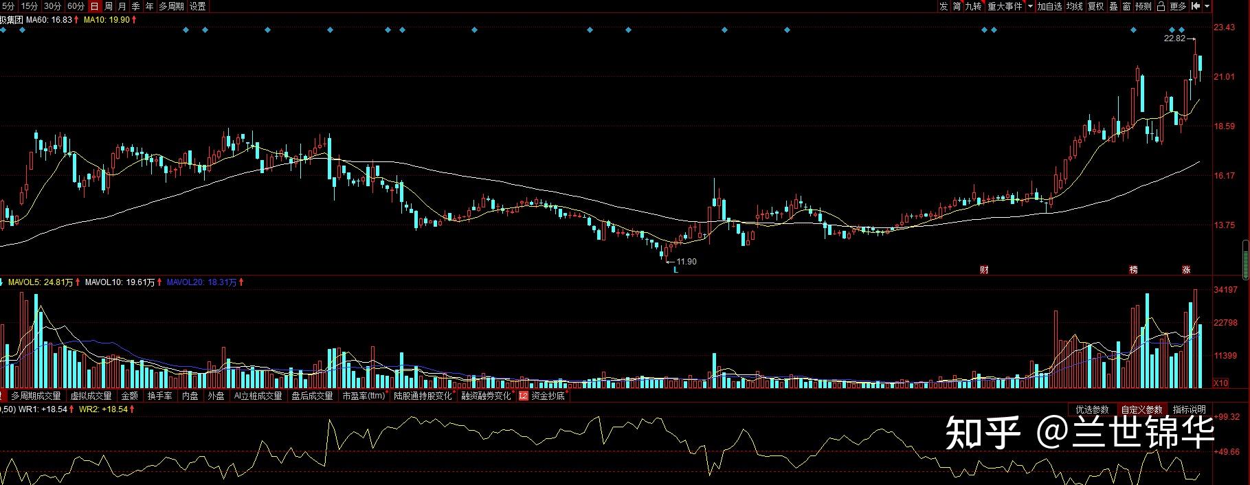Click the jump-to-start arrow icon
The height and width of the screenshot is (485, 1250).
coord(1196,6)
